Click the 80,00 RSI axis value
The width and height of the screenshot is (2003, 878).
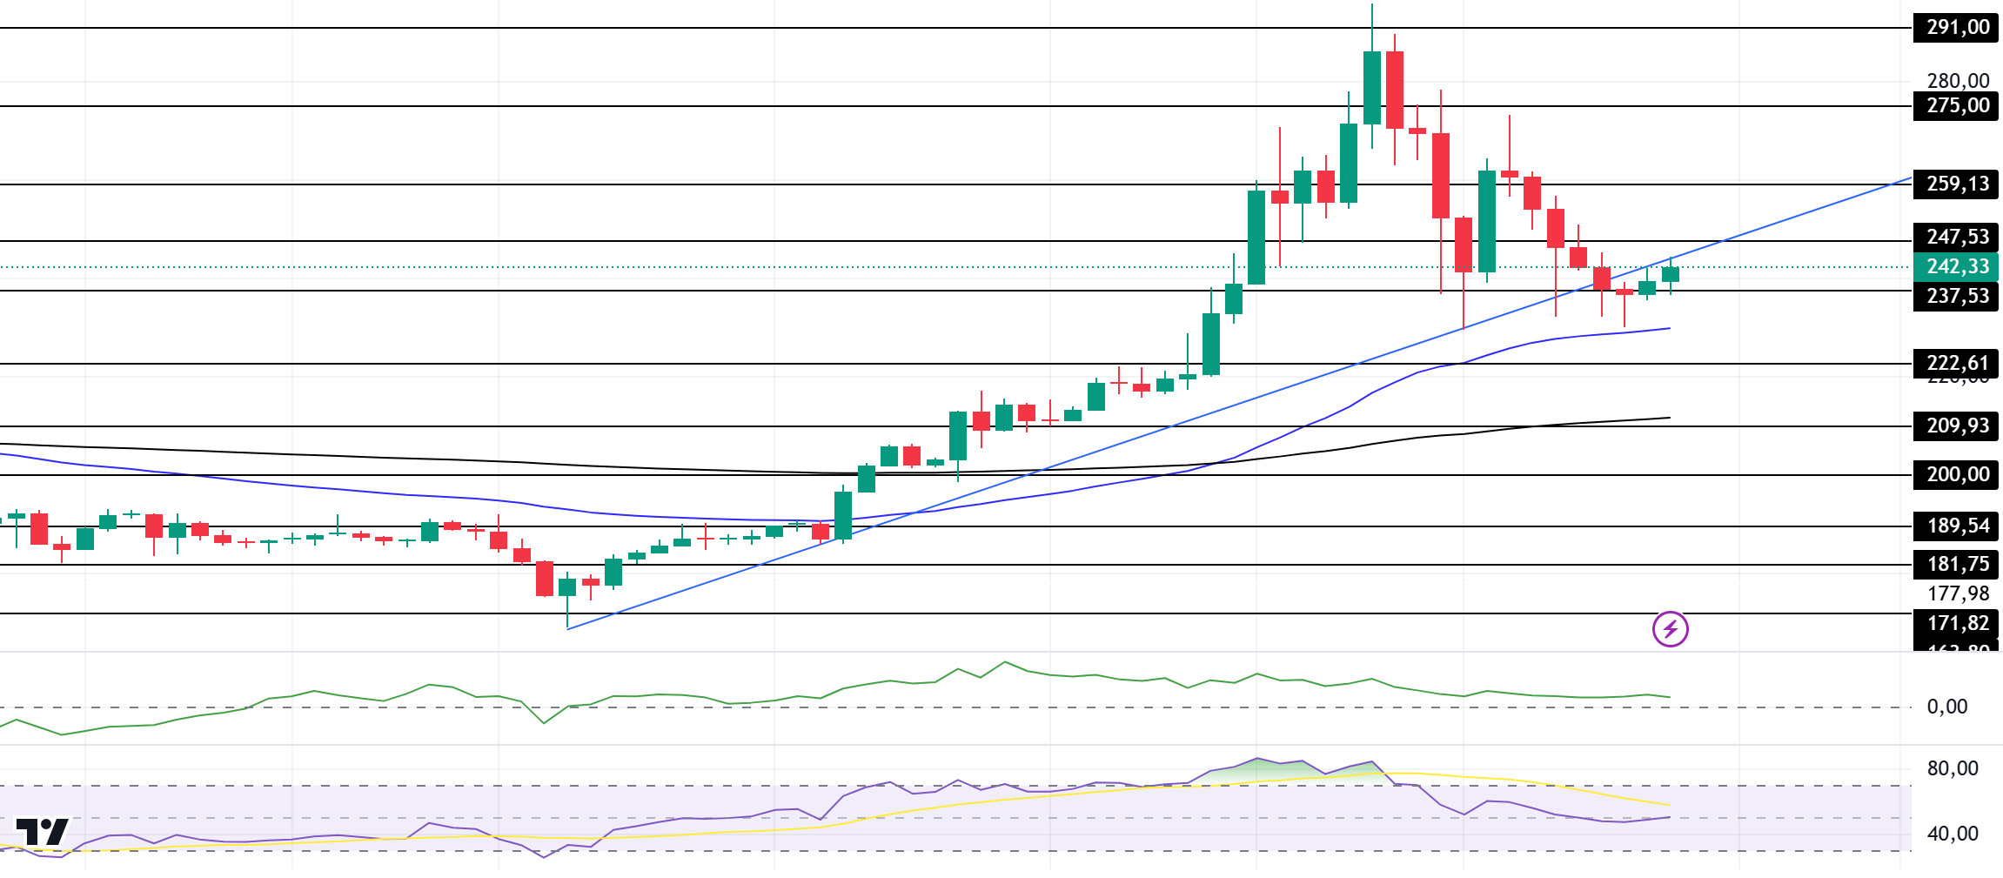point(1953,768)
